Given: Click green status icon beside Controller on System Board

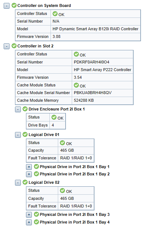Looking at the screenshot, I should (x=14, y=5).
